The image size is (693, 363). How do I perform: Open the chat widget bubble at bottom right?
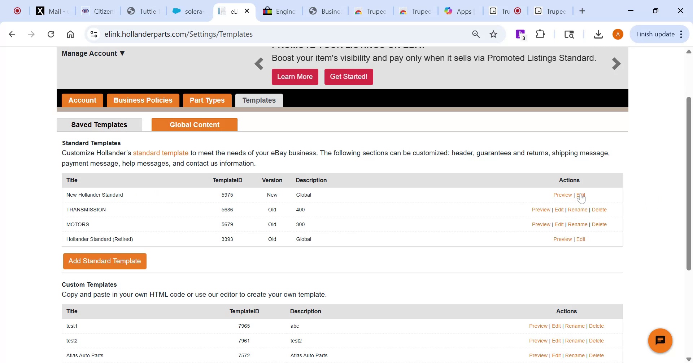tap(660, 340)
